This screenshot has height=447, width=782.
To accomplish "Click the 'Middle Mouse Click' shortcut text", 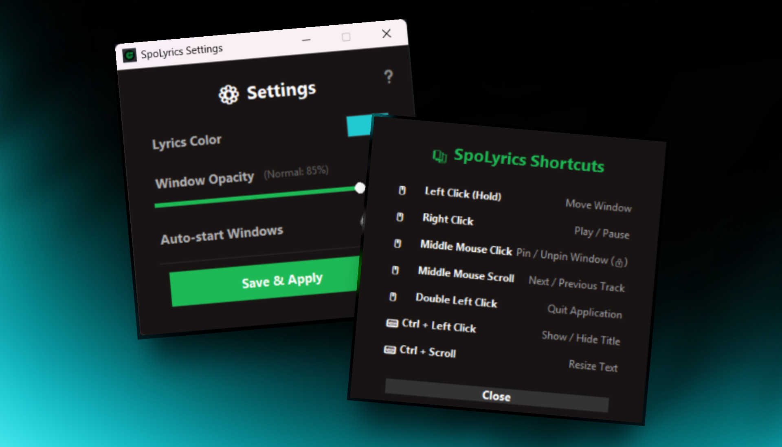I will point(466,247).
